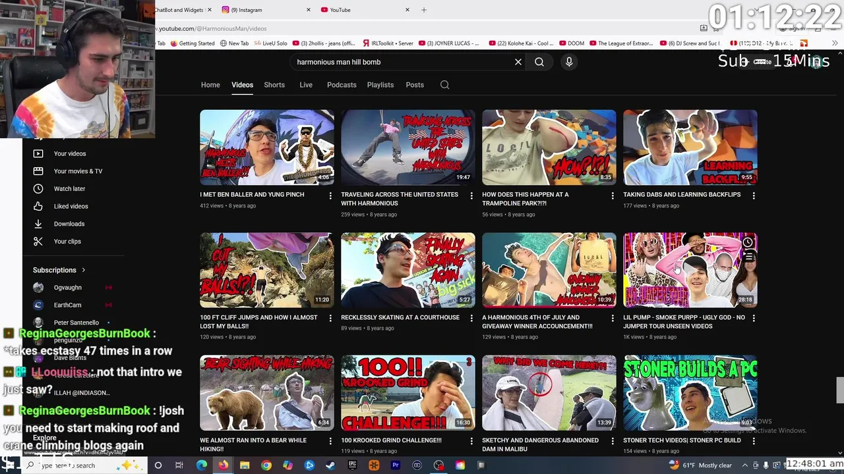Open DOOM bookmark
The image size is (844, 474).
[x=572, y=43]
